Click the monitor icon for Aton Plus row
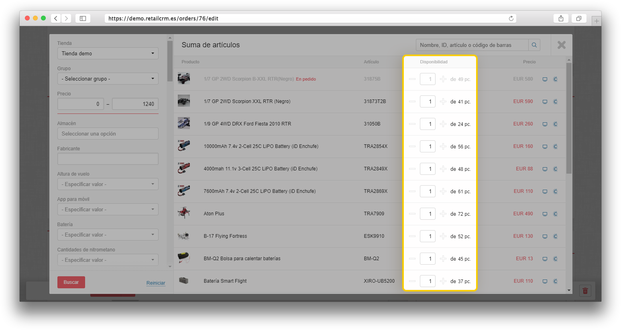 point(545,214)
